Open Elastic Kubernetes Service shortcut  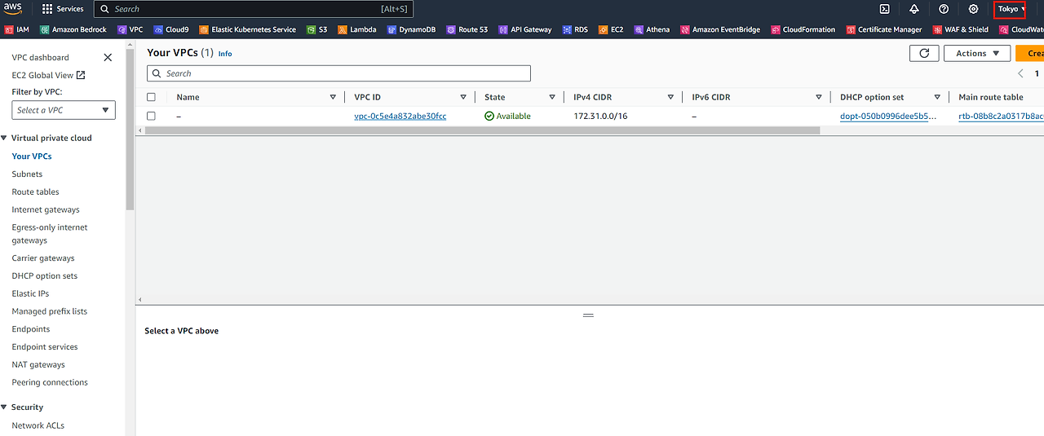point(248,29)
